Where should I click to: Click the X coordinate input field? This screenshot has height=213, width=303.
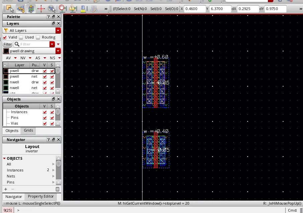(195, 9)
